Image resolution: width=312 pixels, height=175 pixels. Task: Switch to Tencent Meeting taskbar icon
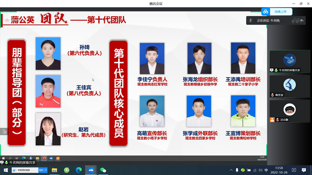pyautogui.click(x=91, y=170)
